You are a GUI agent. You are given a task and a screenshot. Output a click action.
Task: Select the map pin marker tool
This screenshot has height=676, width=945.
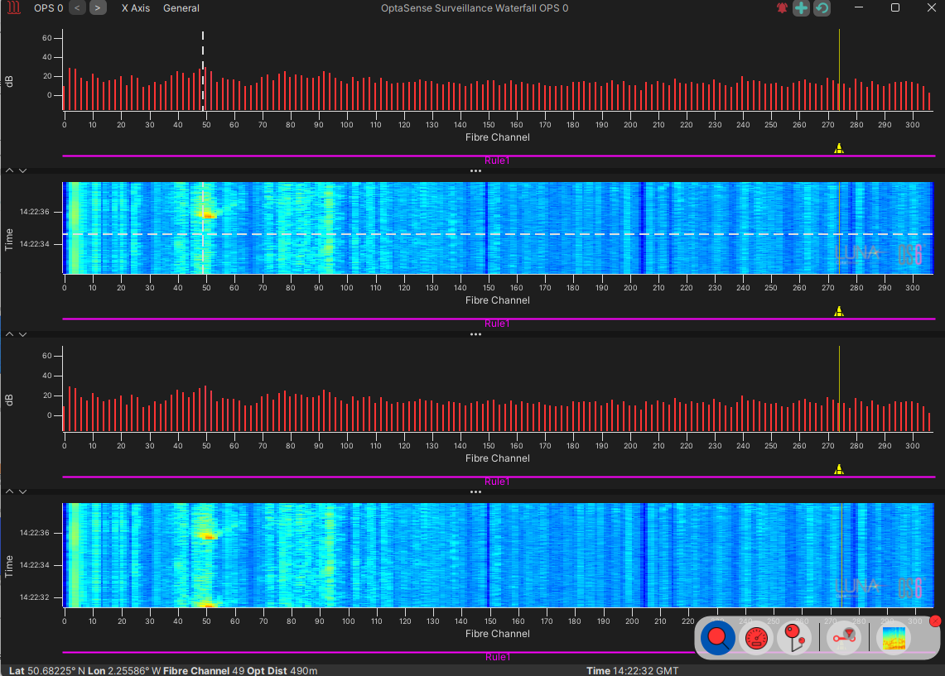[x=794, y=638]
